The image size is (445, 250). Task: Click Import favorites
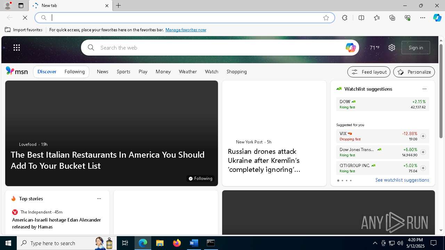24,30
